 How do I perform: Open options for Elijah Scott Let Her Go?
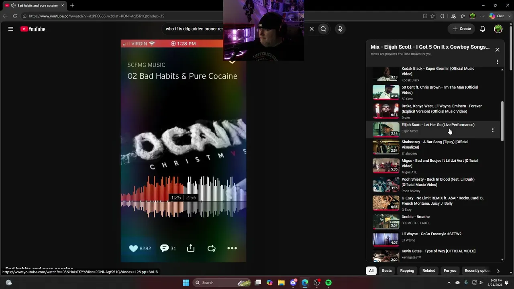(x=493, y=130)
